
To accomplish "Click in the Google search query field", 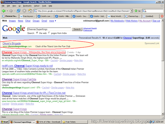I will tap(49, 29).
